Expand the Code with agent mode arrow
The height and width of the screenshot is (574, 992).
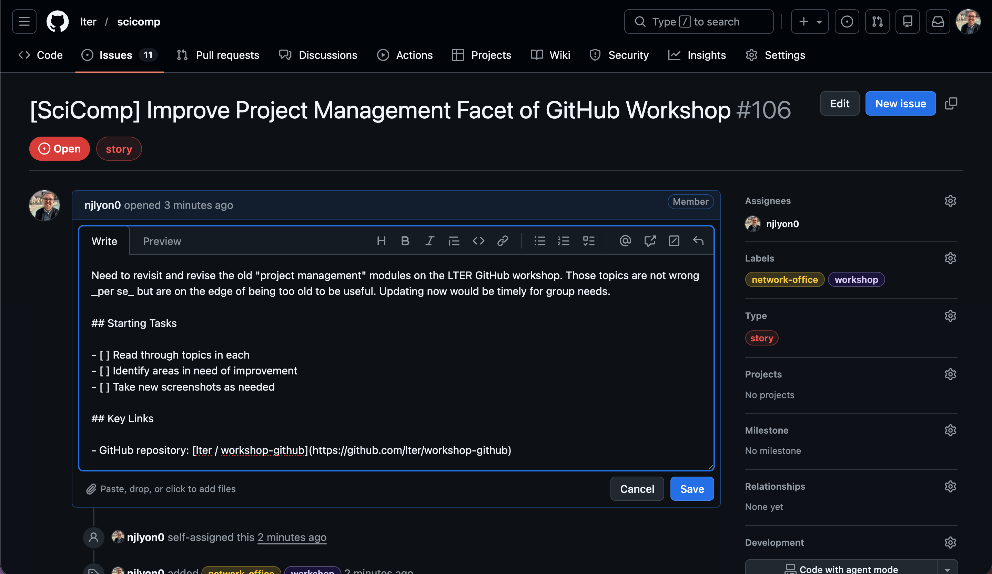(947, 569)
